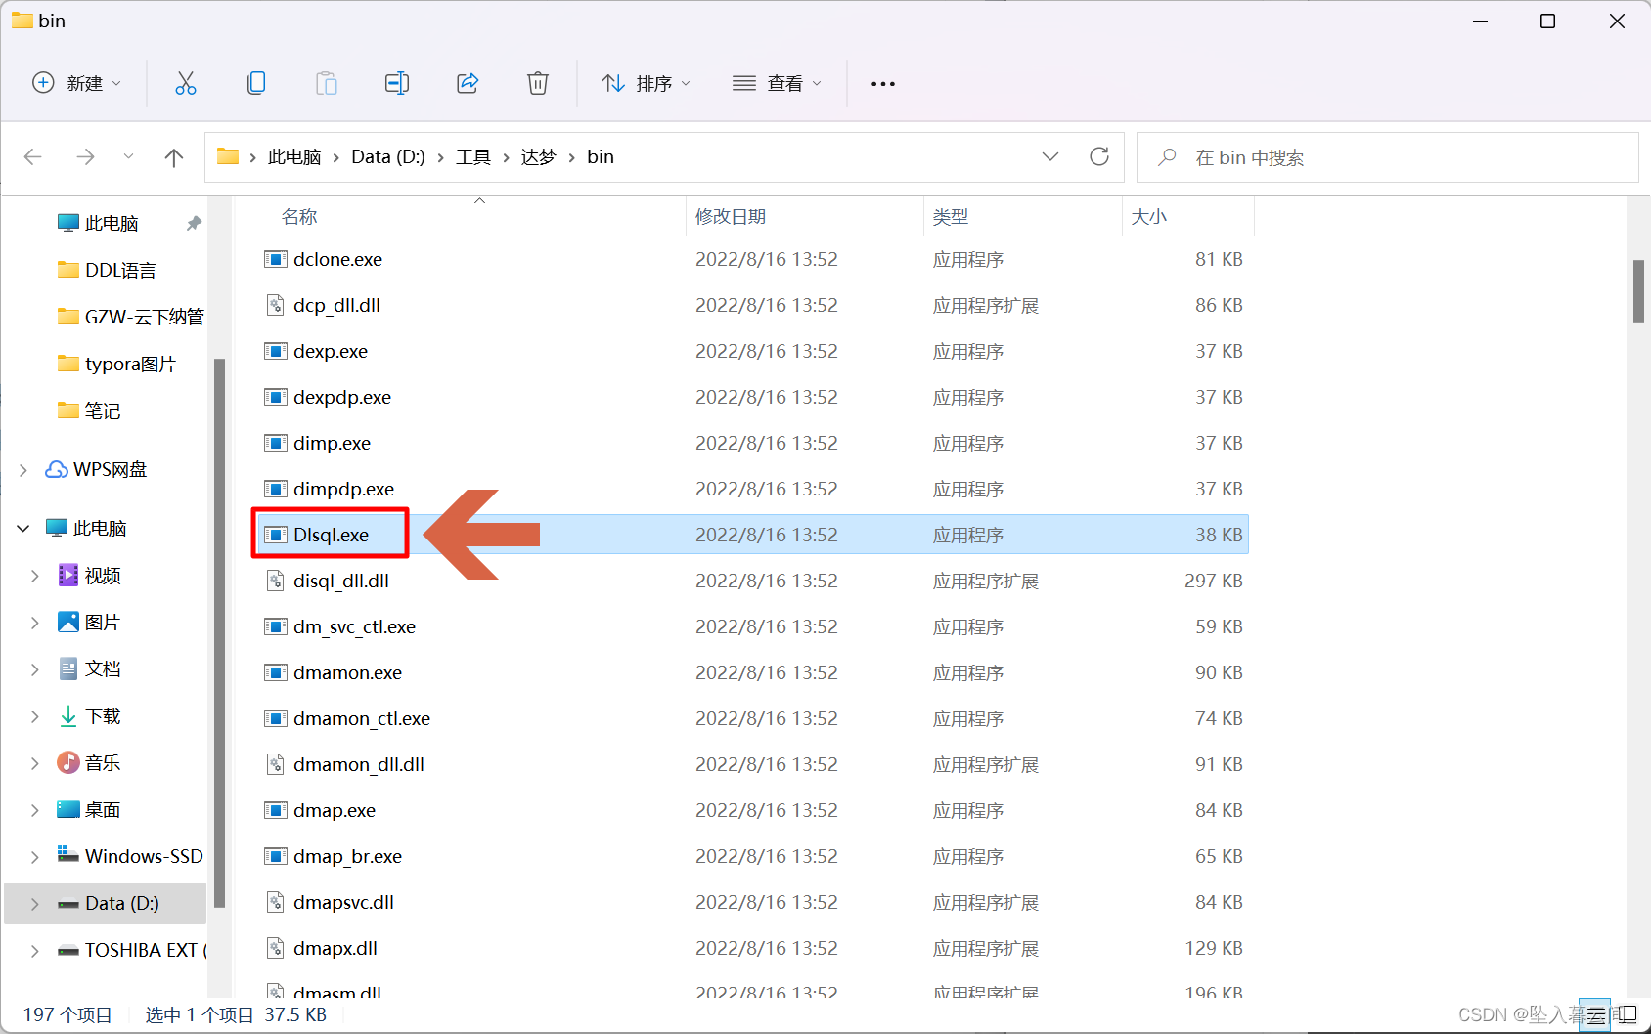
Task: Click the navigation pane scrollbar
Action: (x=219, y=633)
